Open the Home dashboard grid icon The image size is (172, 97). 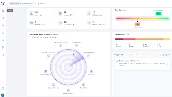(3, 11)
